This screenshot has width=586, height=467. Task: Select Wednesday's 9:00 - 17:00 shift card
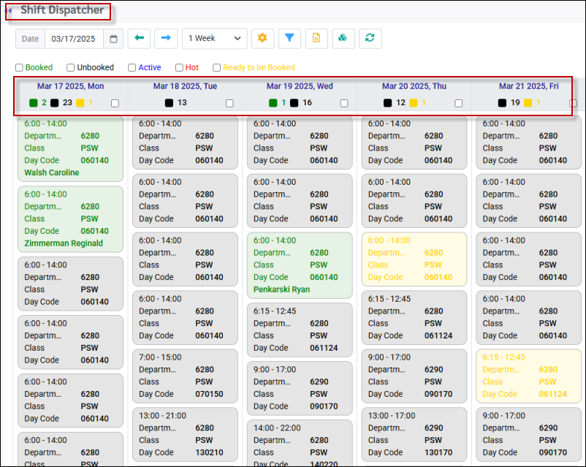pyautogui.click(x=300, y=388)
